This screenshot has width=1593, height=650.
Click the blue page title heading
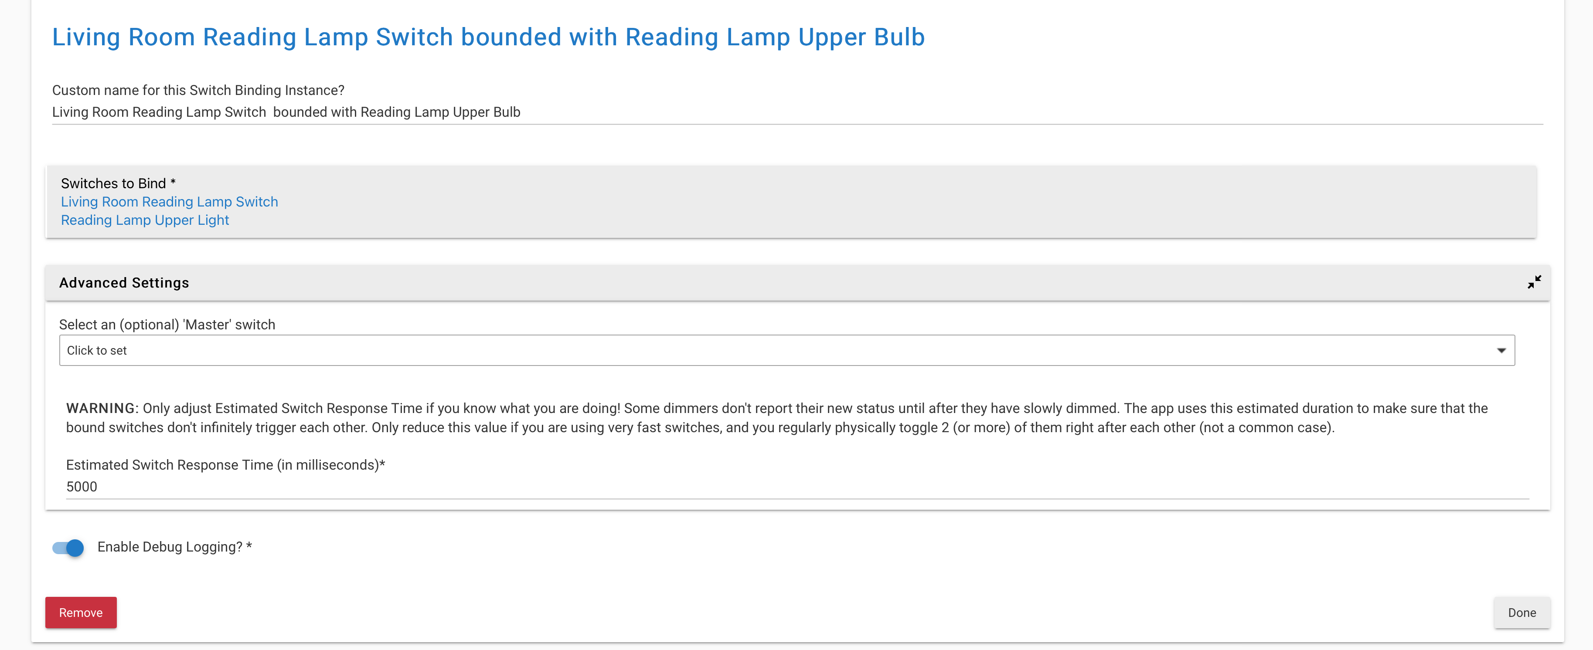pyautogui.click(x=488, y=37)
